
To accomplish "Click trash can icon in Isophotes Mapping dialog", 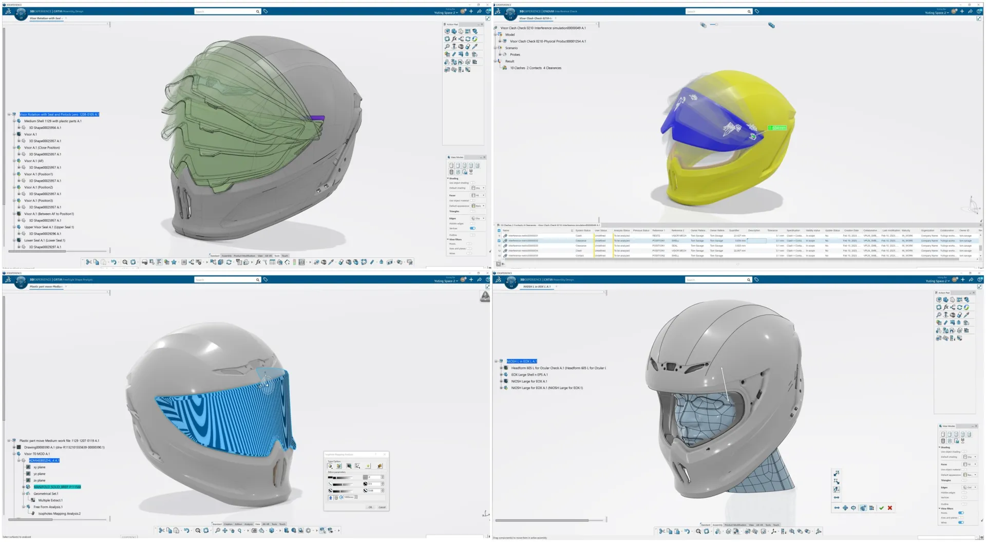I will coord(336,497).
